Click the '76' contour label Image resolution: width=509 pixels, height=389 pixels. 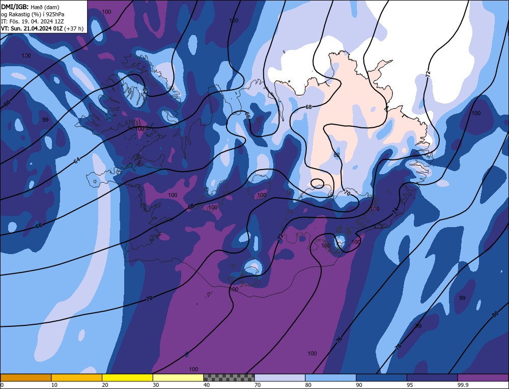pyautogui.click(x=339, y=340)
